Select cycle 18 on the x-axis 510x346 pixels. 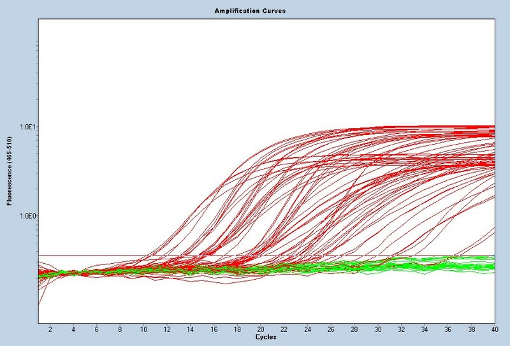[x=237, y=330]
